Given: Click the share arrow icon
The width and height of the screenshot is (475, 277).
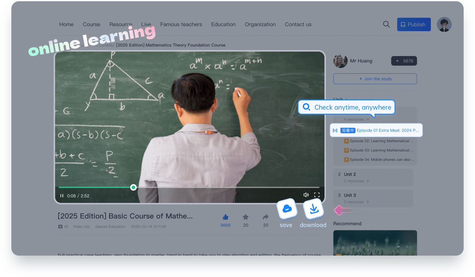Looking at the screenshot, I should (265, 217).
